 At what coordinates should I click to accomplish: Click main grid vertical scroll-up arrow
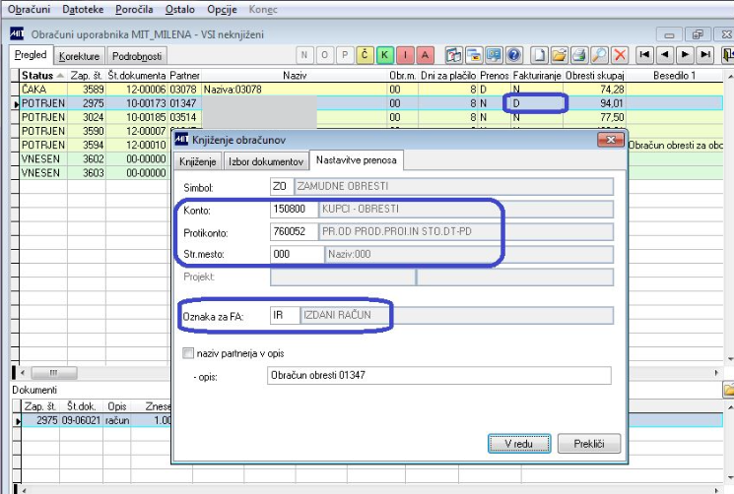[x=730, y=75]
